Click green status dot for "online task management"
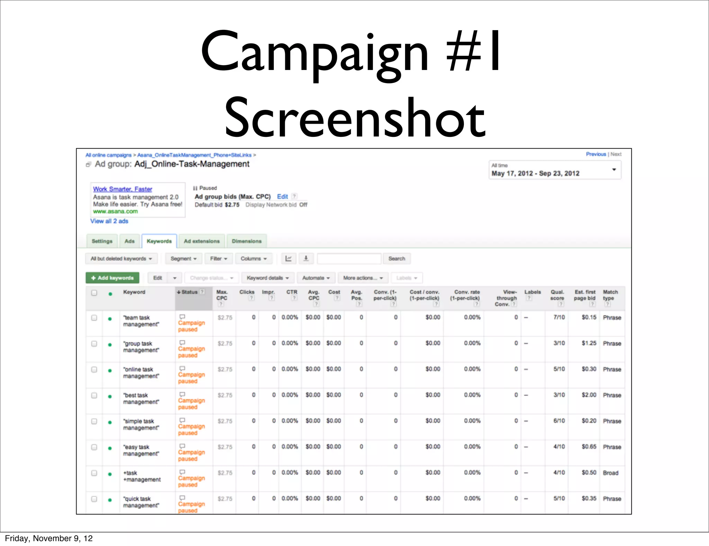 pos(110,371)
